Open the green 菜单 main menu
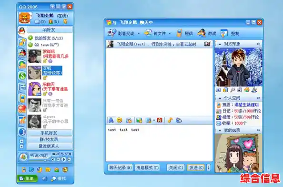283x187 pixels. click(x=27, y=178)
